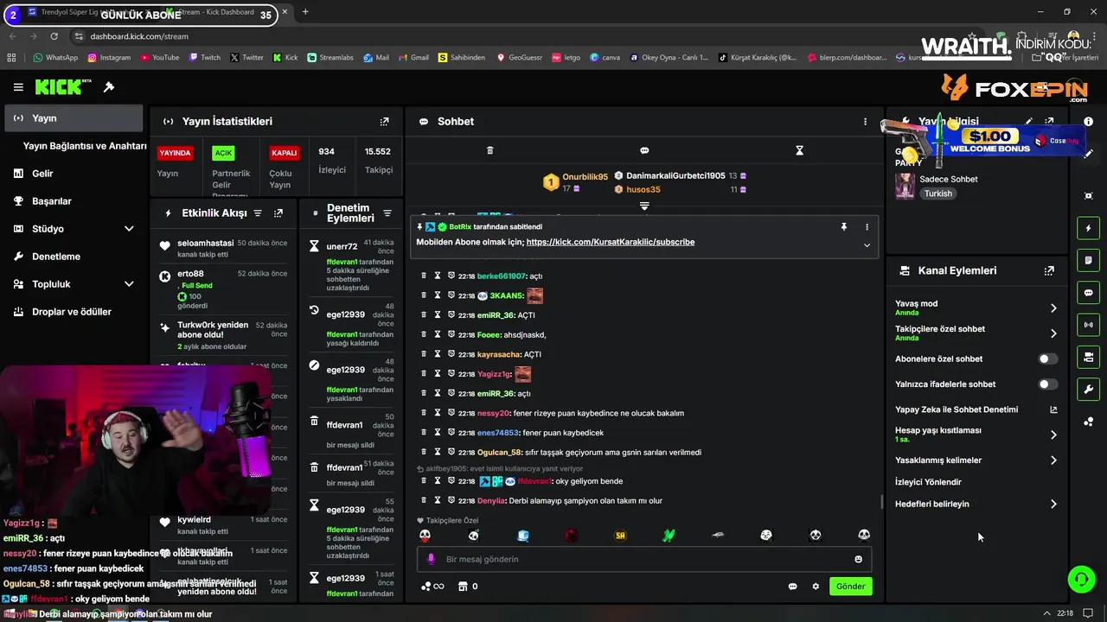Image resolution: width=1107 pixels, height=622 pixels.
Task: Open Takipçilere özel sohbet settings arrow
Action: 1053,333
